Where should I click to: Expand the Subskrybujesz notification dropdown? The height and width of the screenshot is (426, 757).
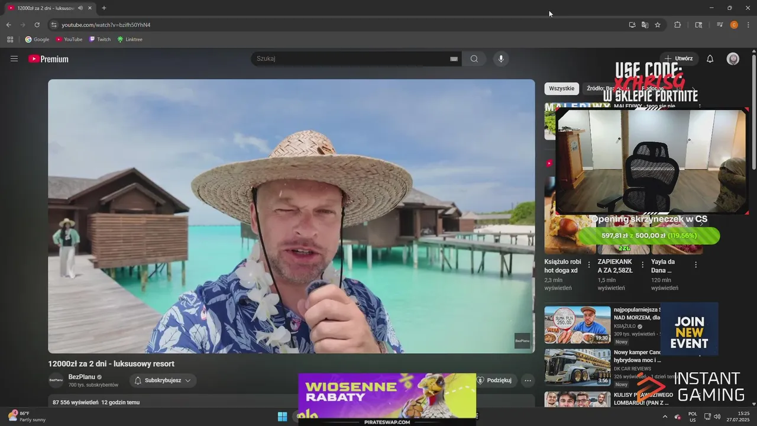tap(163, 380)
